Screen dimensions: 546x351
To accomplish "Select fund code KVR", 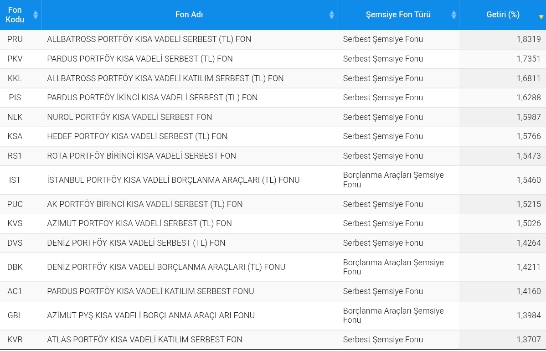I will [15, 340].
